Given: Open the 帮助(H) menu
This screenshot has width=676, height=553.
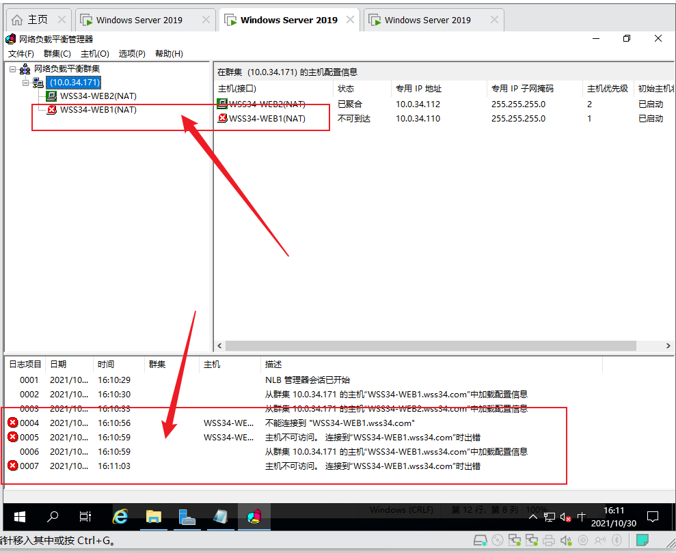Looking at the screenshot, I should coord(169,54).
